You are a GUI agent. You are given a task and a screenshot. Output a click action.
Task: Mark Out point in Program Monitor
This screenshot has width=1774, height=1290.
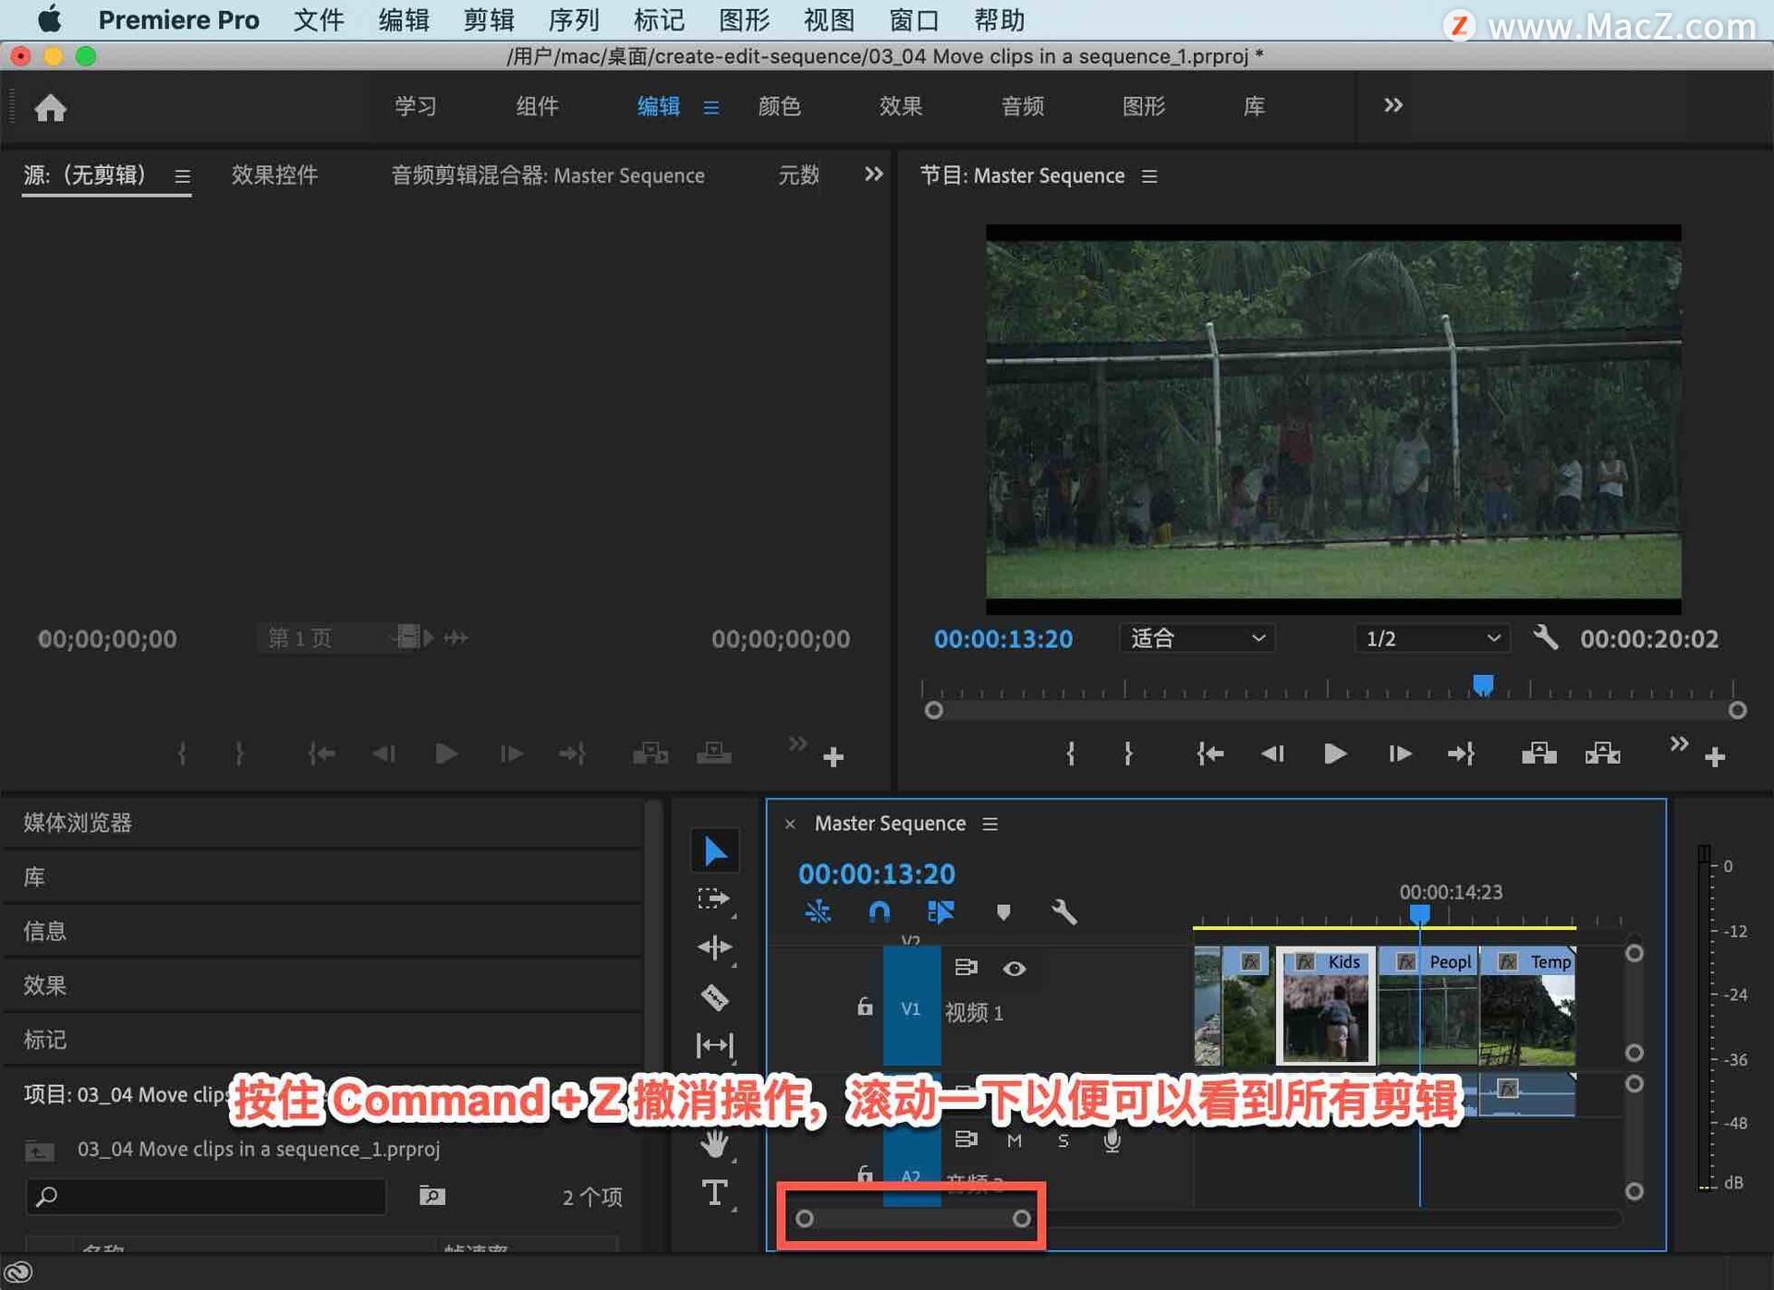coord(1127,754)
